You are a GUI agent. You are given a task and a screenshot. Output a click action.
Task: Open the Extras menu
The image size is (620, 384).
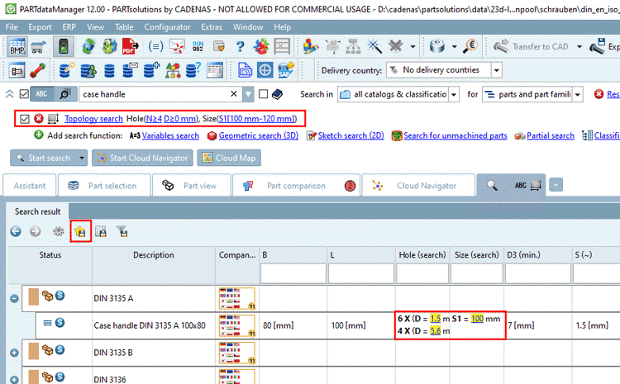point(212,27)
